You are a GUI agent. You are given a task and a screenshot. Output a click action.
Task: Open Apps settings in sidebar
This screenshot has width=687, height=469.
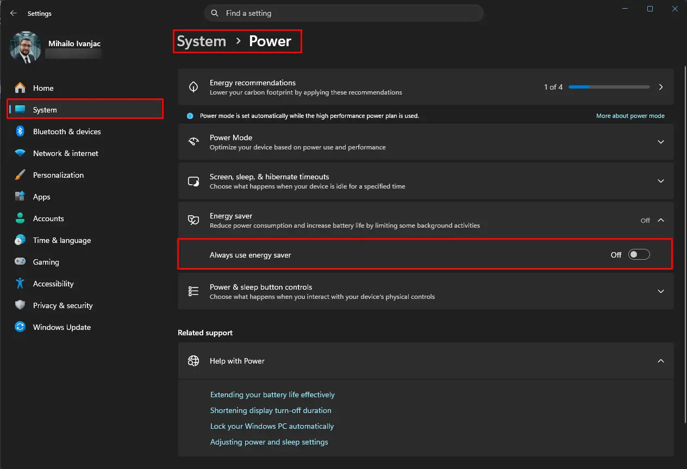tap(85, 197)
